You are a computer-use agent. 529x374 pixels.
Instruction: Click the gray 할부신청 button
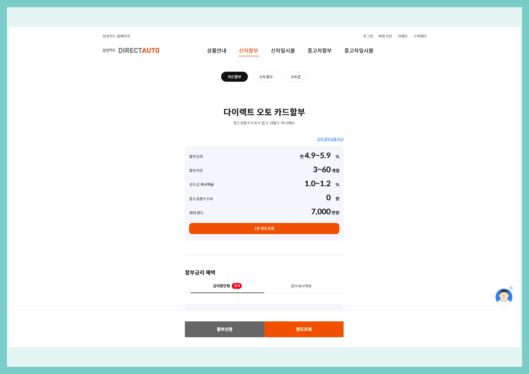(224, 329)
